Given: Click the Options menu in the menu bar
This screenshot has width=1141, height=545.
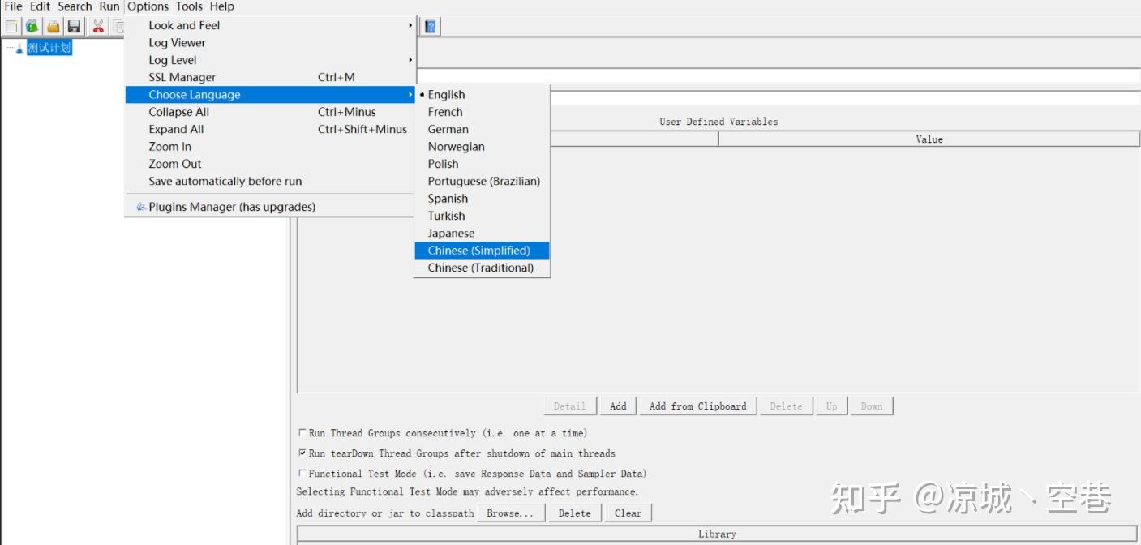Looking at the screenshot, I should (148, 6).
